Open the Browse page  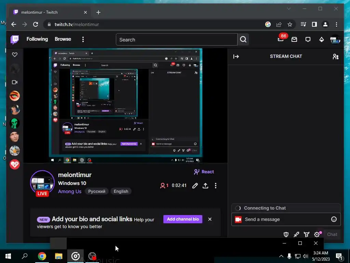tap(63, 39)
